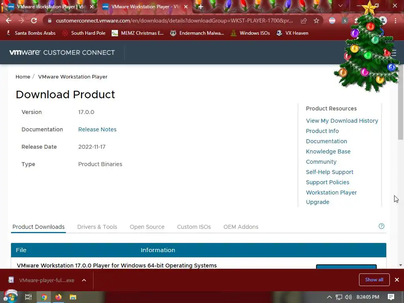The image size is (404, 303).
Task: Share this page via the share icon
Action: click(304, 21)
